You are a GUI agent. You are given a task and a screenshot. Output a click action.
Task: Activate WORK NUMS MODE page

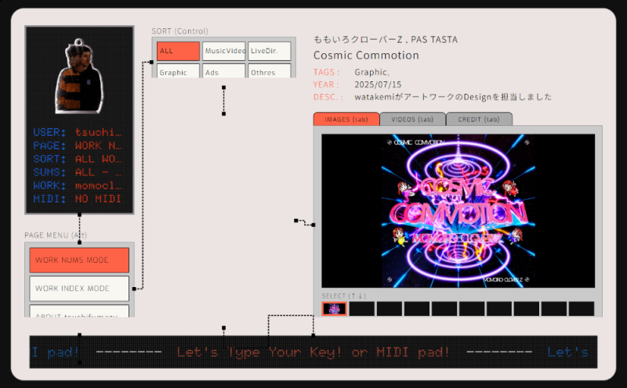79,260
